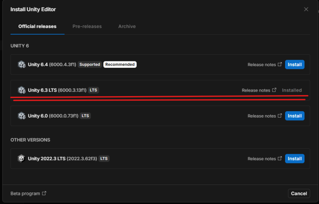
Task: Click the Recommended badge on Unity 6.4
Action: (x=120, y=65)
